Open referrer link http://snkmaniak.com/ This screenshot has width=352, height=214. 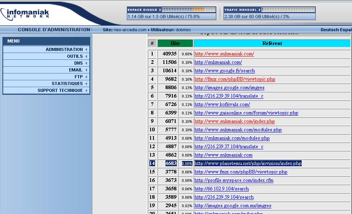[x=218, y=62]
